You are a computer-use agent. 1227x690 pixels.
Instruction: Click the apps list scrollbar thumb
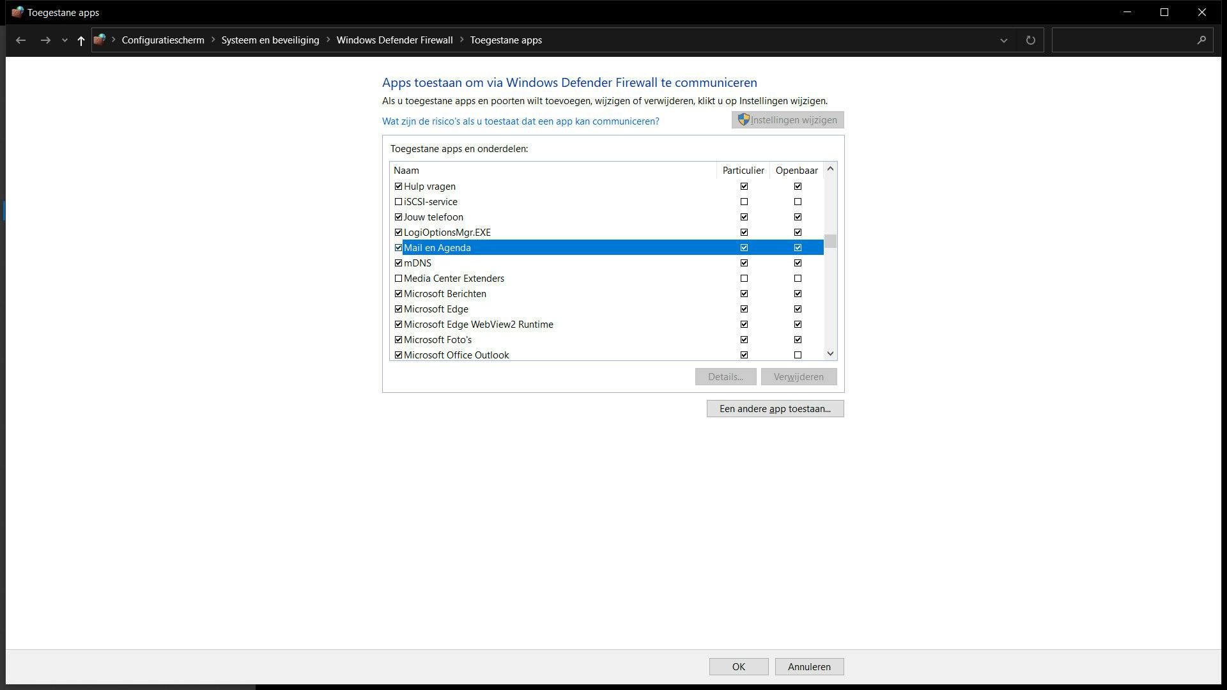coord(830,241)
